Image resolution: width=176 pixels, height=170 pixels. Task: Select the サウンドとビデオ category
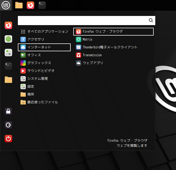coord(44,71)
